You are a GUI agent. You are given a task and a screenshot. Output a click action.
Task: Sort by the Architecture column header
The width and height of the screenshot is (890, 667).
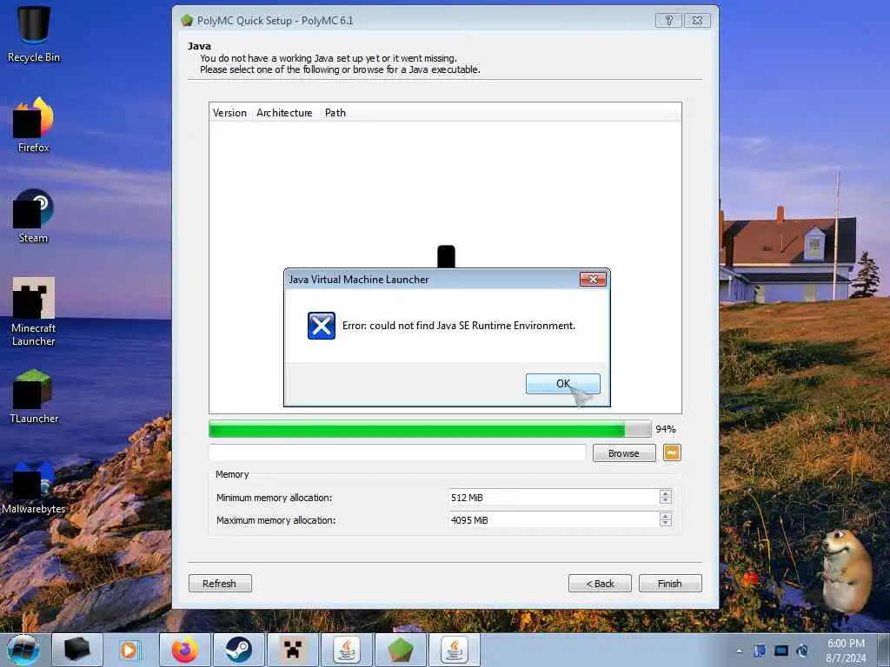[x=284, y=113]
